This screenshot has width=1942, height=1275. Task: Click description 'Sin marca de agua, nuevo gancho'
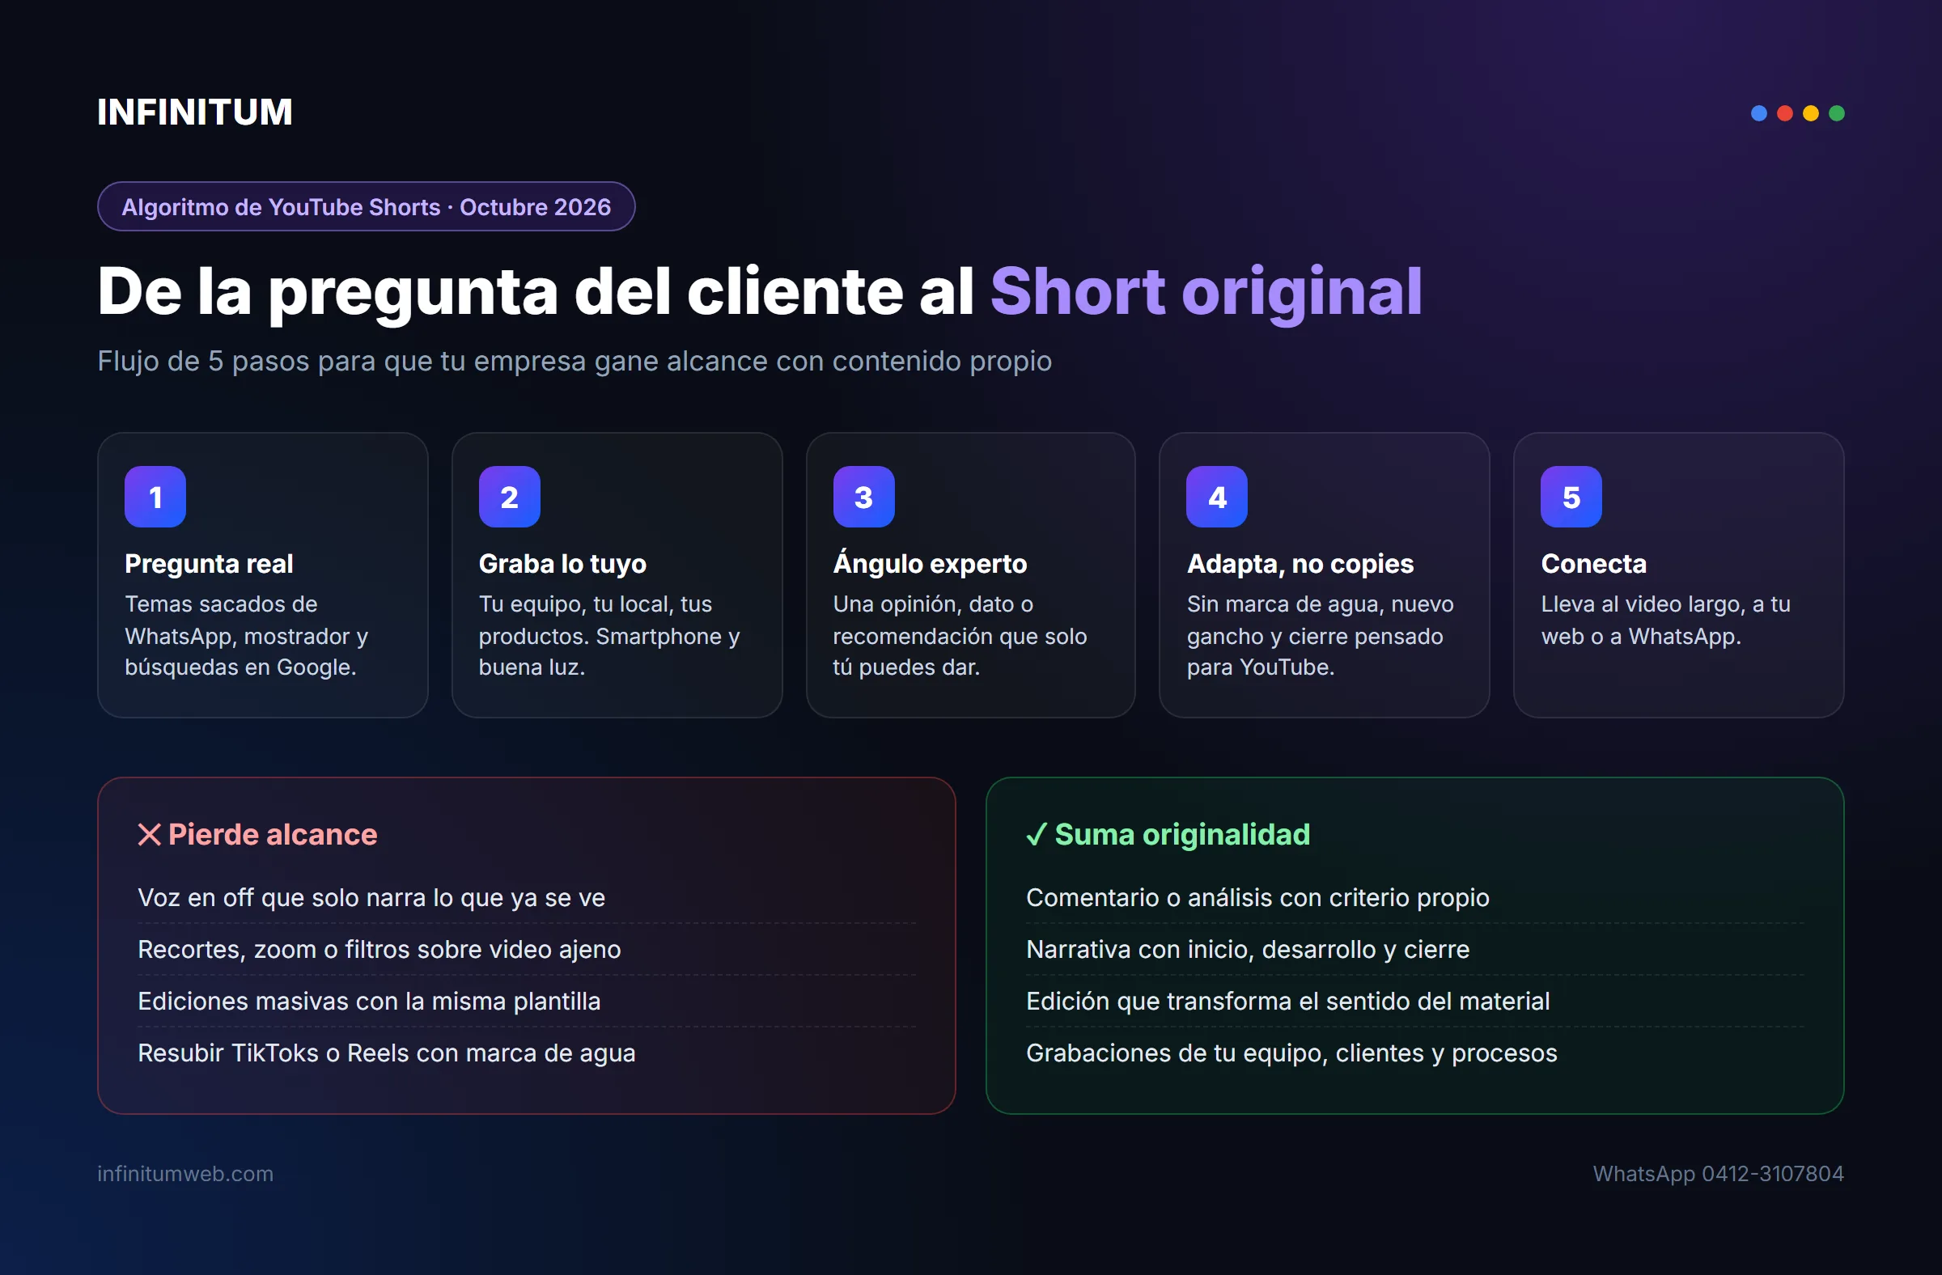point(1321,635)
